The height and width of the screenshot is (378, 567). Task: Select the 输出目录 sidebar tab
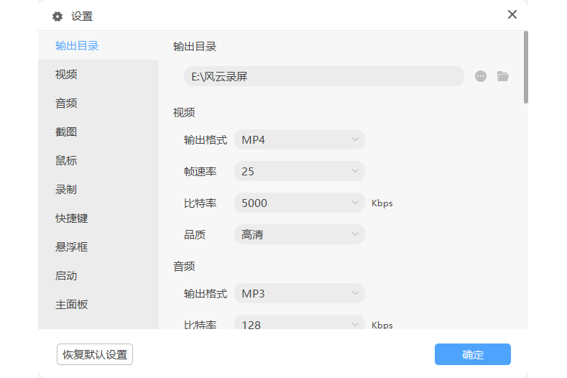click(77, 45)
